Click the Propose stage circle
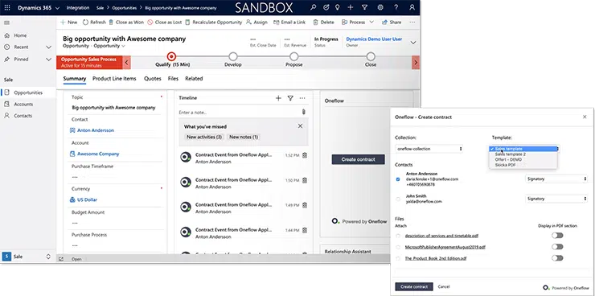Viewport: 595px width, 296px height. pos(293,57)
